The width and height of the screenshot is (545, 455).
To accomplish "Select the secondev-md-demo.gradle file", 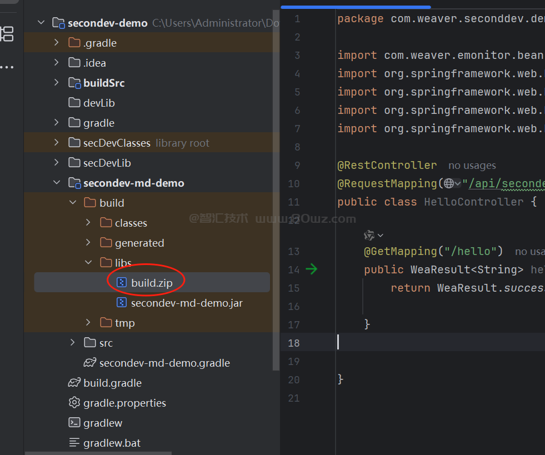I will tap(164, 363).
